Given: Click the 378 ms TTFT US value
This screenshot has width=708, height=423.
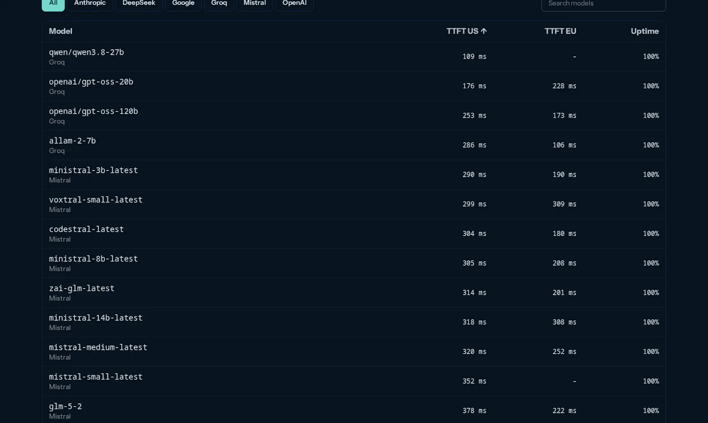Looking at the screenshot, I should click(x=474, y=411).
